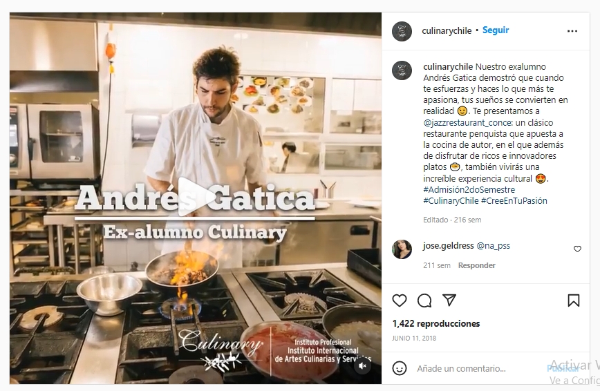Follow the account with the Seguir button
Screen dimensions: 600x391
[496, 30]
